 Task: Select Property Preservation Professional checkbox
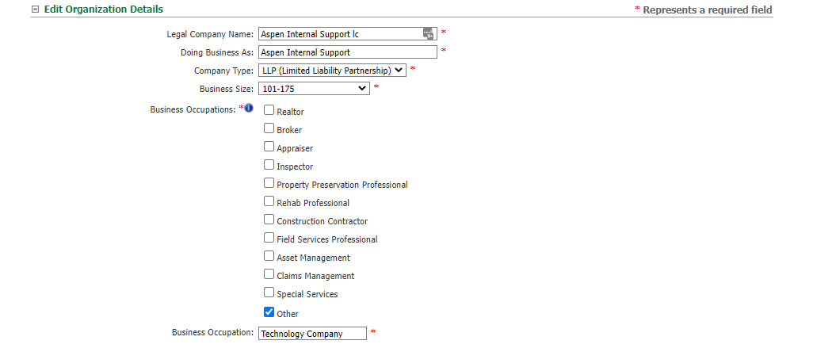269,182
